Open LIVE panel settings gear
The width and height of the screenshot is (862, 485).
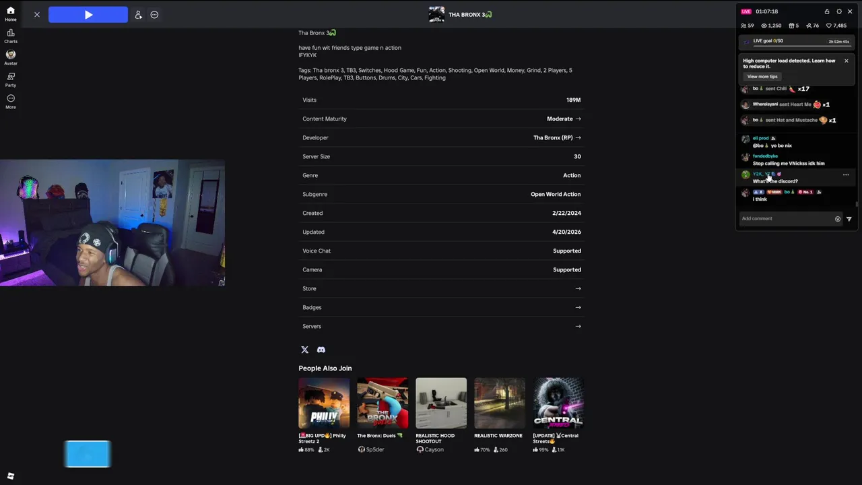coord(839,11)
